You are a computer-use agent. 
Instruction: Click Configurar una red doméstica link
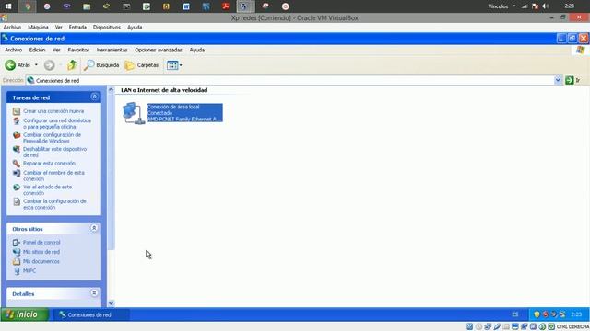57,123
